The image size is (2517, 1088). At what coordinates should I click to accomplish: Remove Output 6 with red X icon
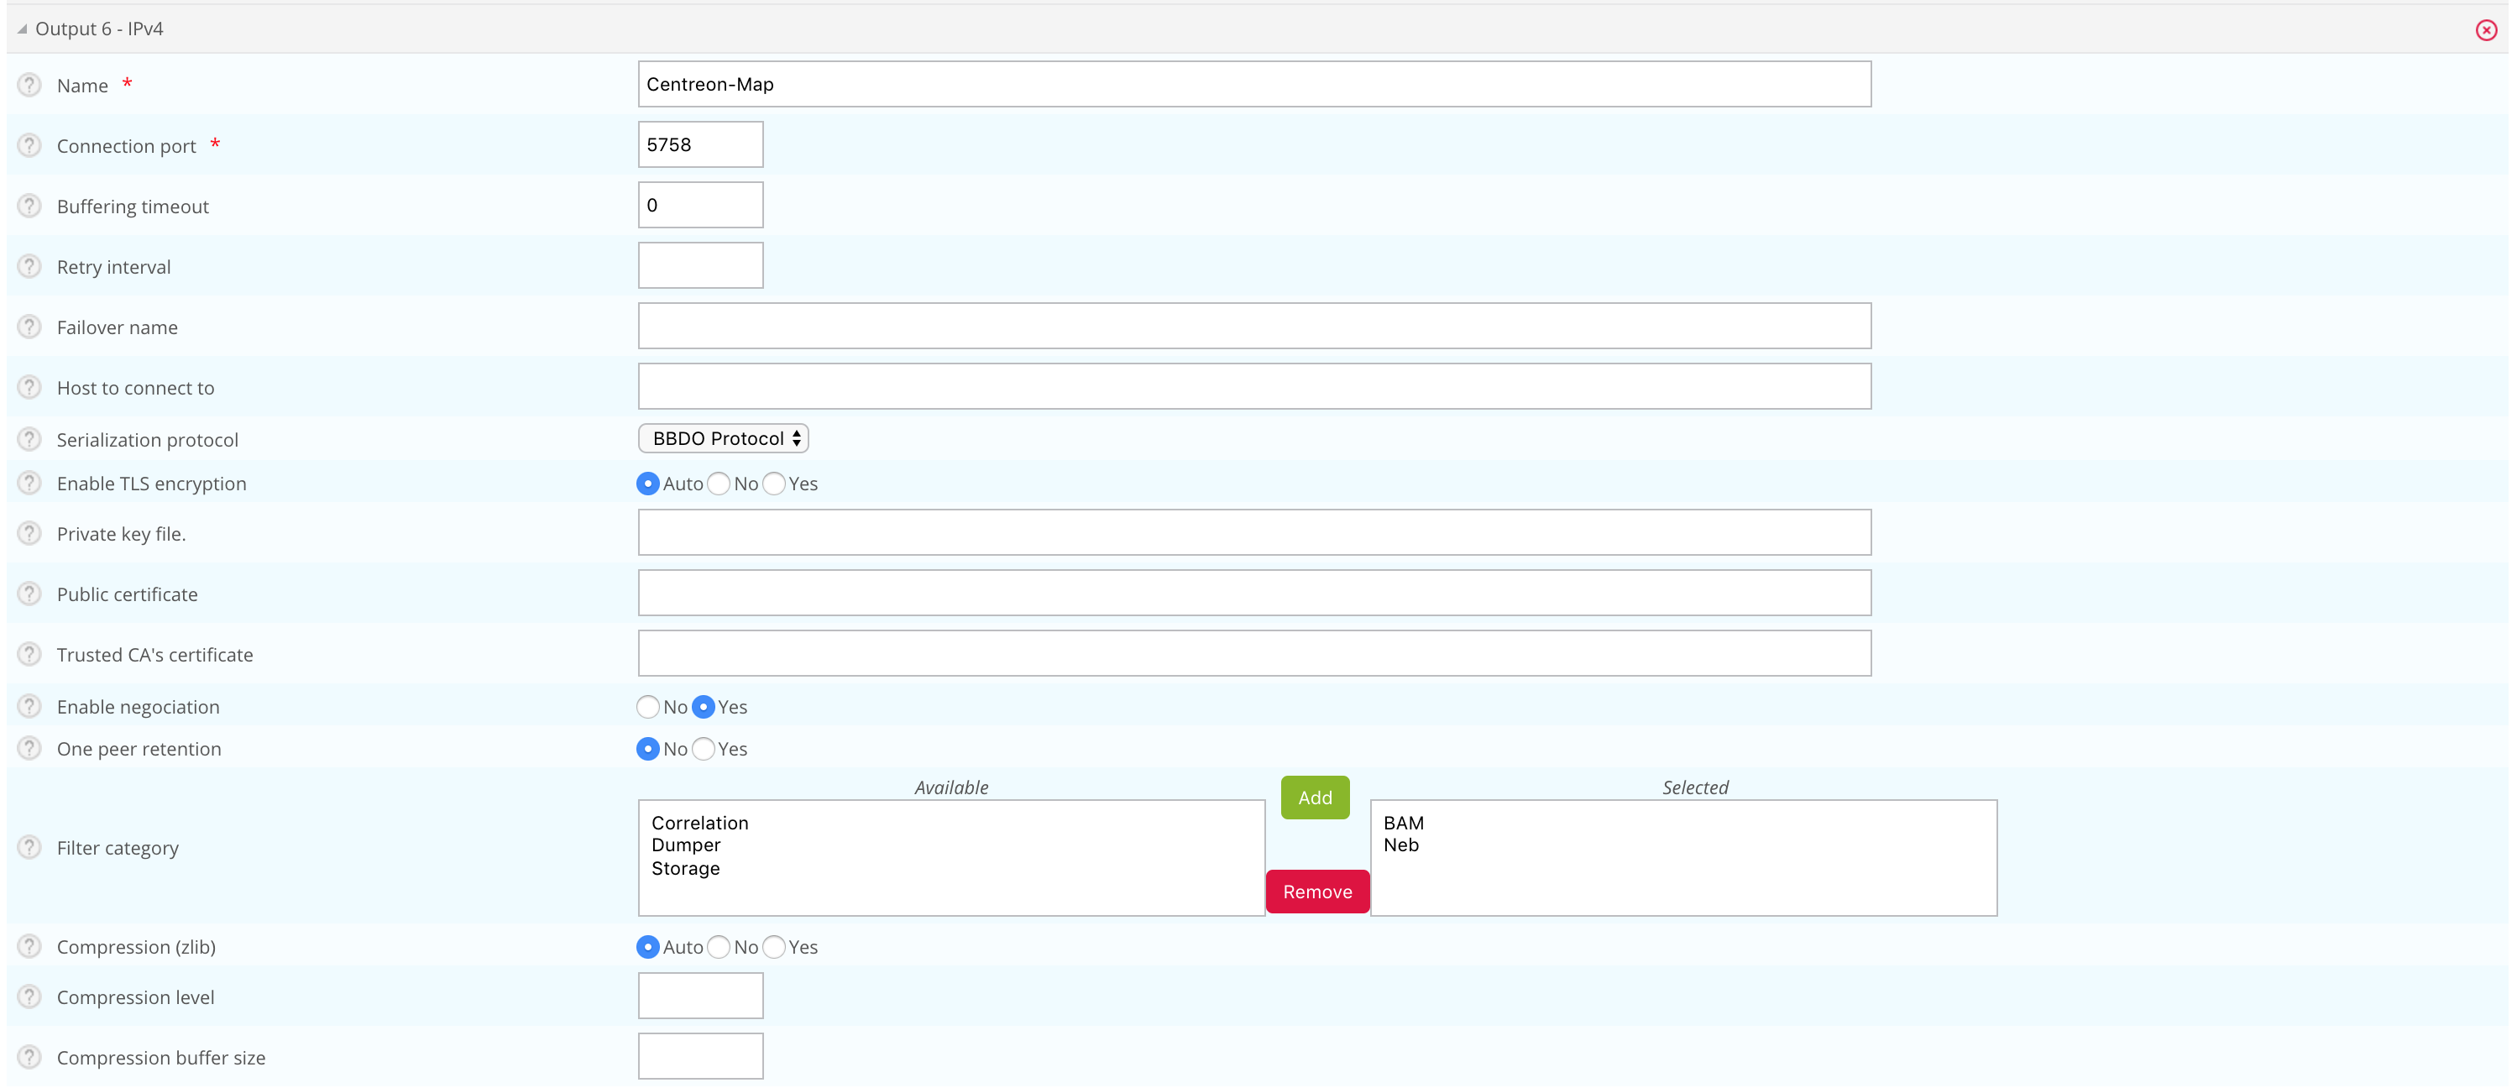click(2486, 30)
